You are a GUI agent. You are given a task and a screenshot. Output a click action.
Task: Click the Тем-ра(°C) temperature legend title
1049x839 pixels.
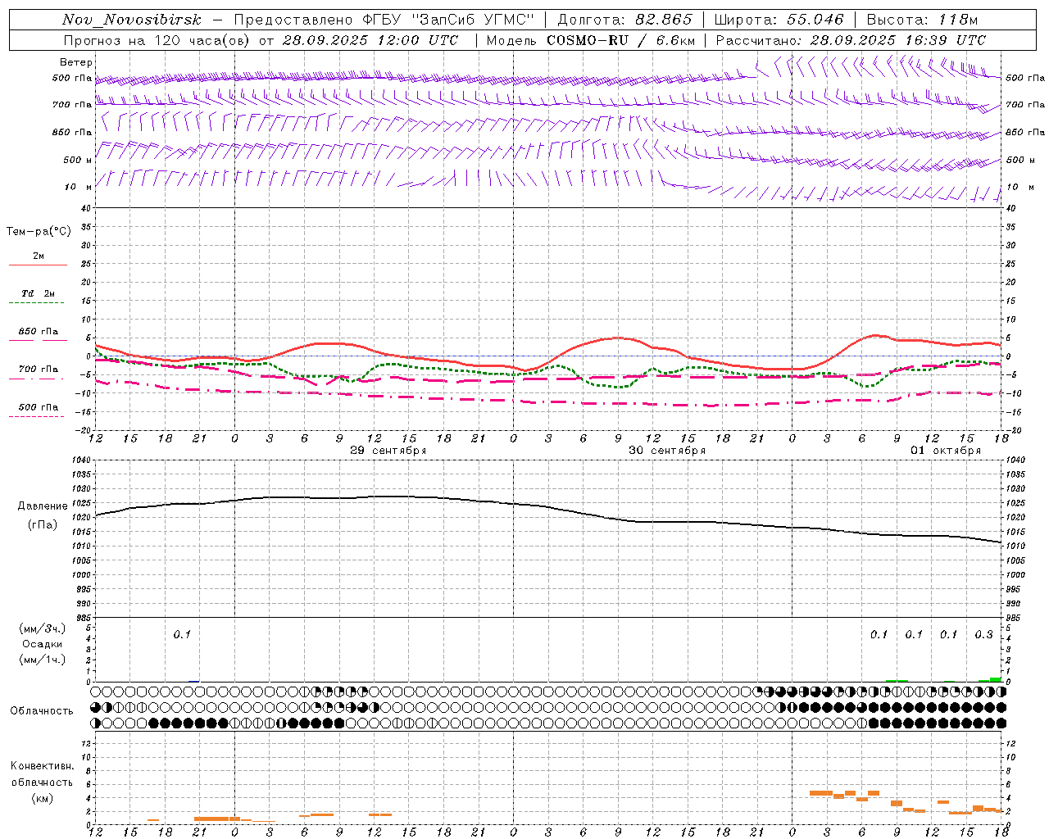click(x=39, y=232)
